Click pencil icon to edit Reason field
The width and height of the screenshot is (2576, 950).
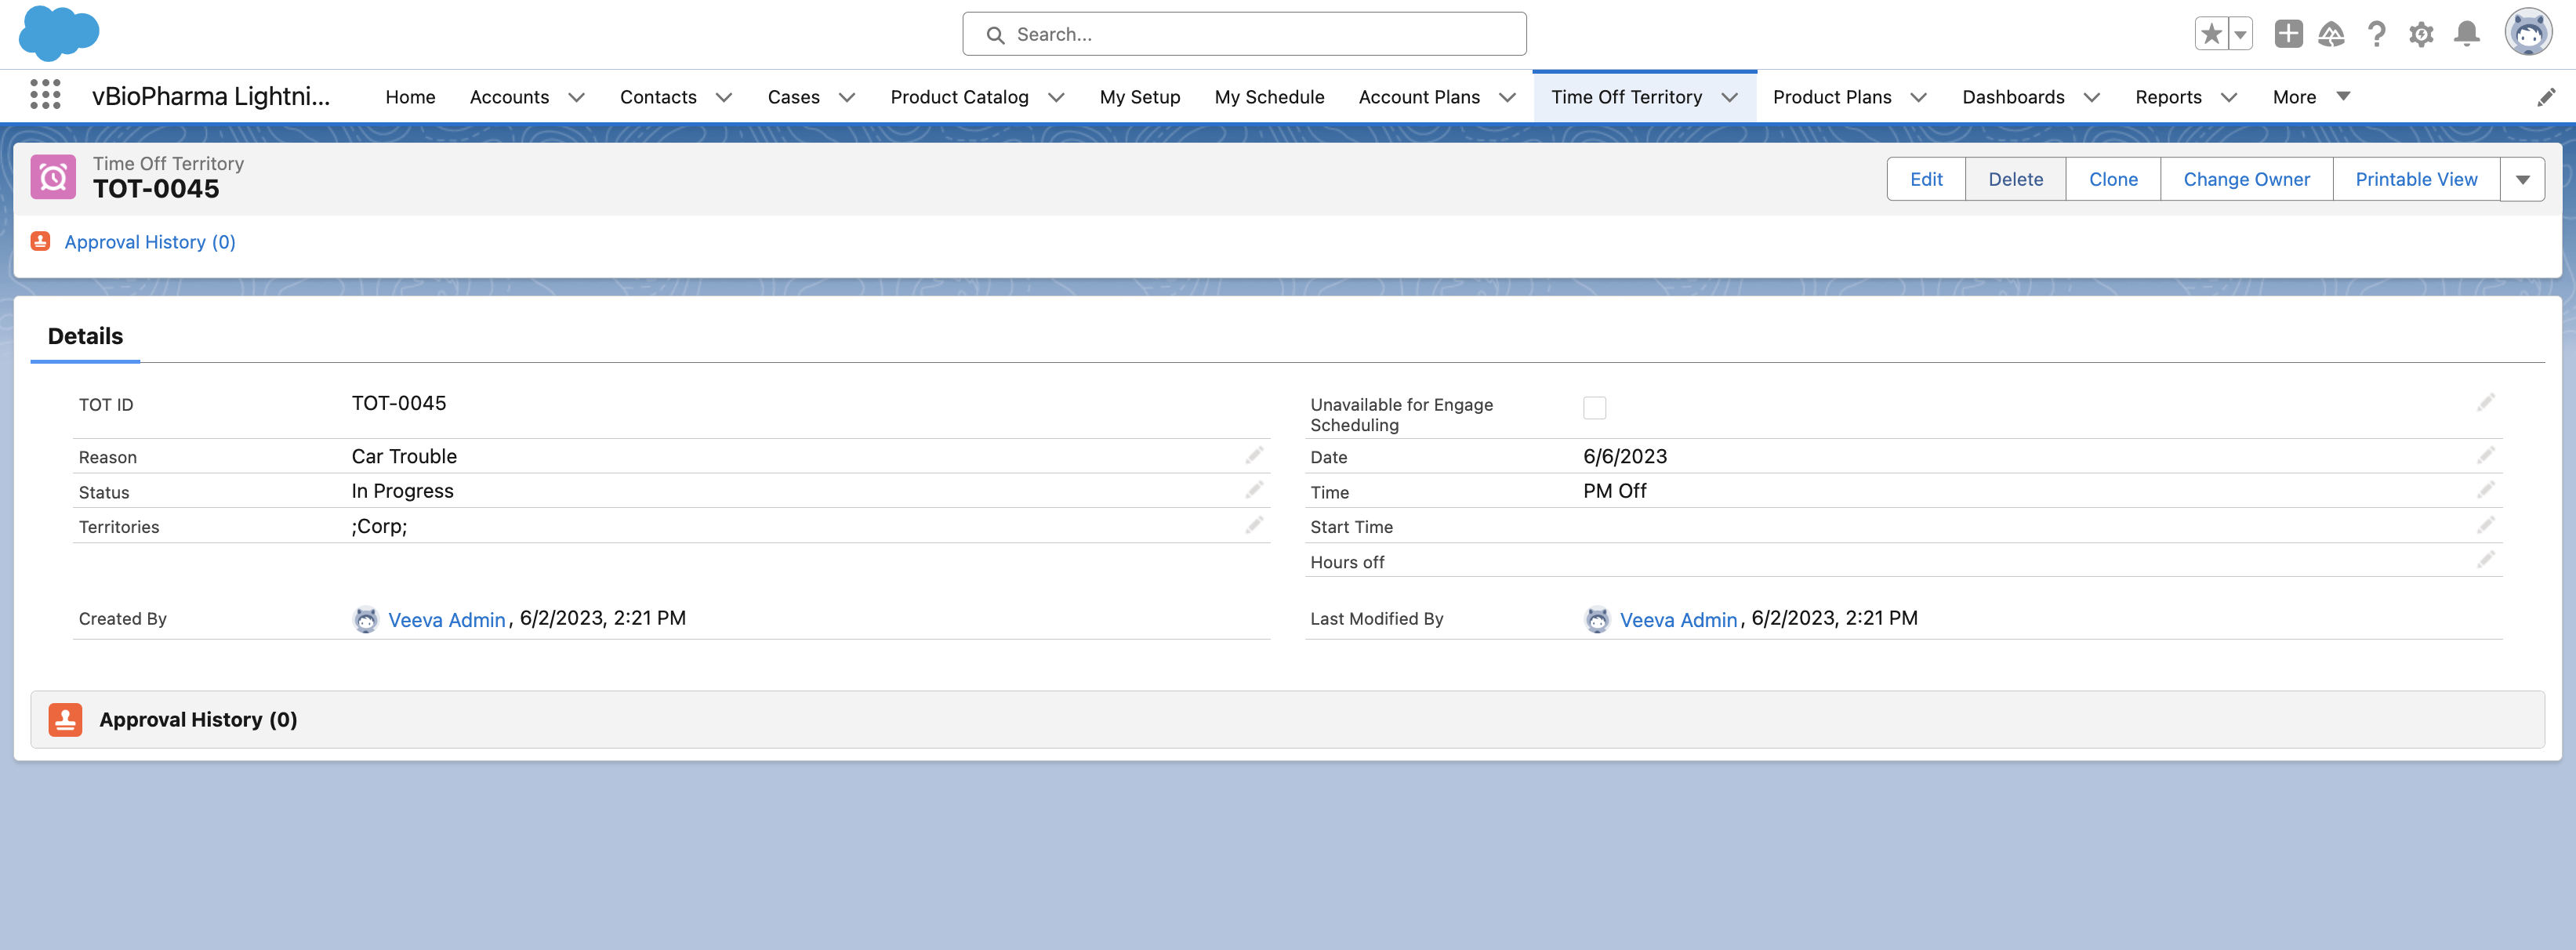click(x=1254, y=456)
